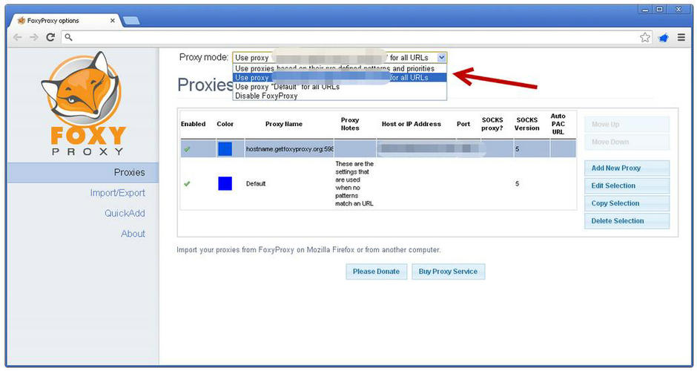Image resolution: width=697 pixels, height=371 pixels.
Task: Click the address bar field
Action: click(356, 37)
